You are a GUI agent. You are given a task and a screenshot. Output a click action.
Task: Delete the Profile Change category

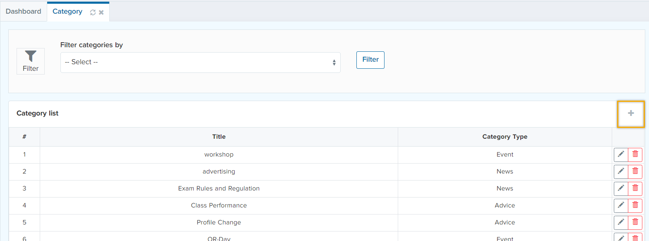click(x=635, y=222)
